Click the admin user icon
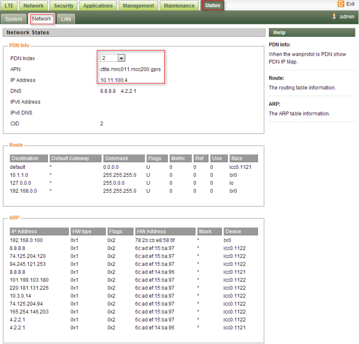The image size is (359, 344). [334, 16]
